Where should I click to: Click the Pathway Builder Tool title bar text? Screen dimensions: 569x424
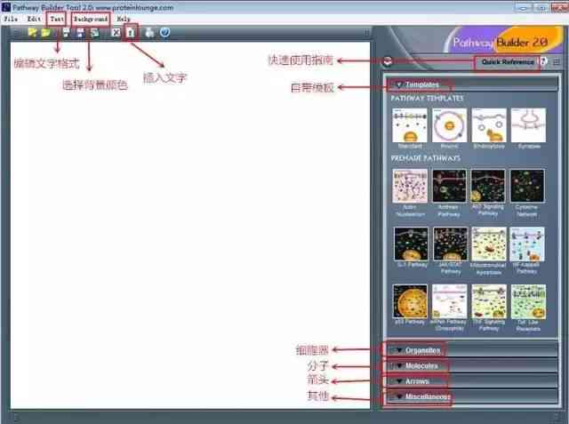point(92,7)
